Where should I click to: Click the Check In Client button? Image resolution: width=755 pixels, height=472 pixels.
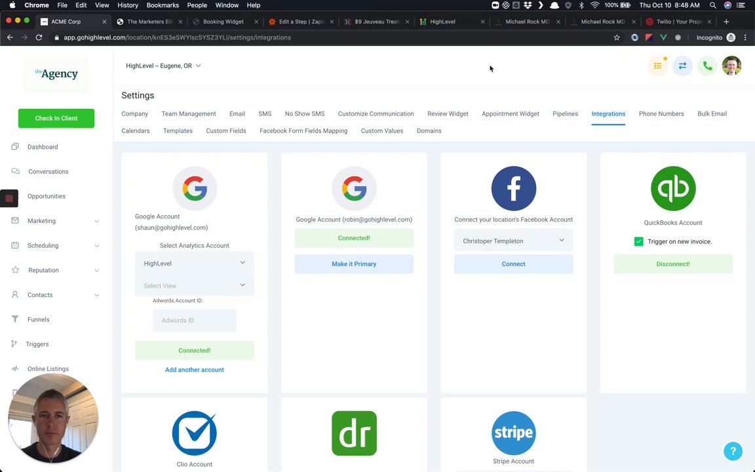[56, 119]
